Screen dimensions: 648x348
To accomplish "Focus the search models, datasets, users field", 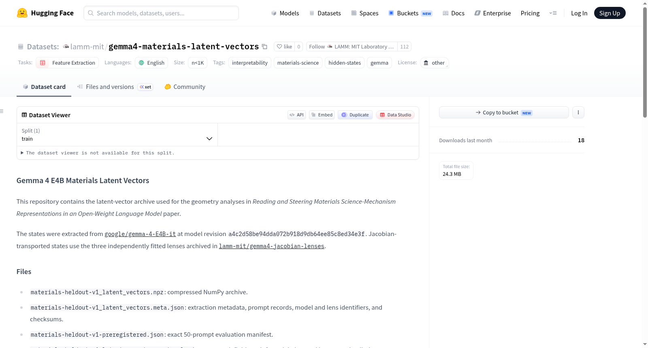I will point(161,13).
